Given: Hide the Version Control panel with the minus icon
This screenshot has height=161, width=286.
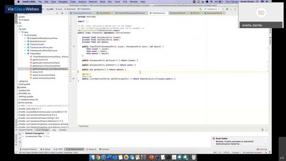Looking at the screenshot, I should coord(266,130).
